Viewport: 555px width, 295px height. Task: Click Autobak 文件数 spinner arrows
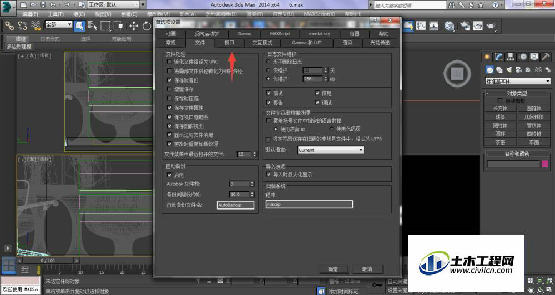point(253,184)
